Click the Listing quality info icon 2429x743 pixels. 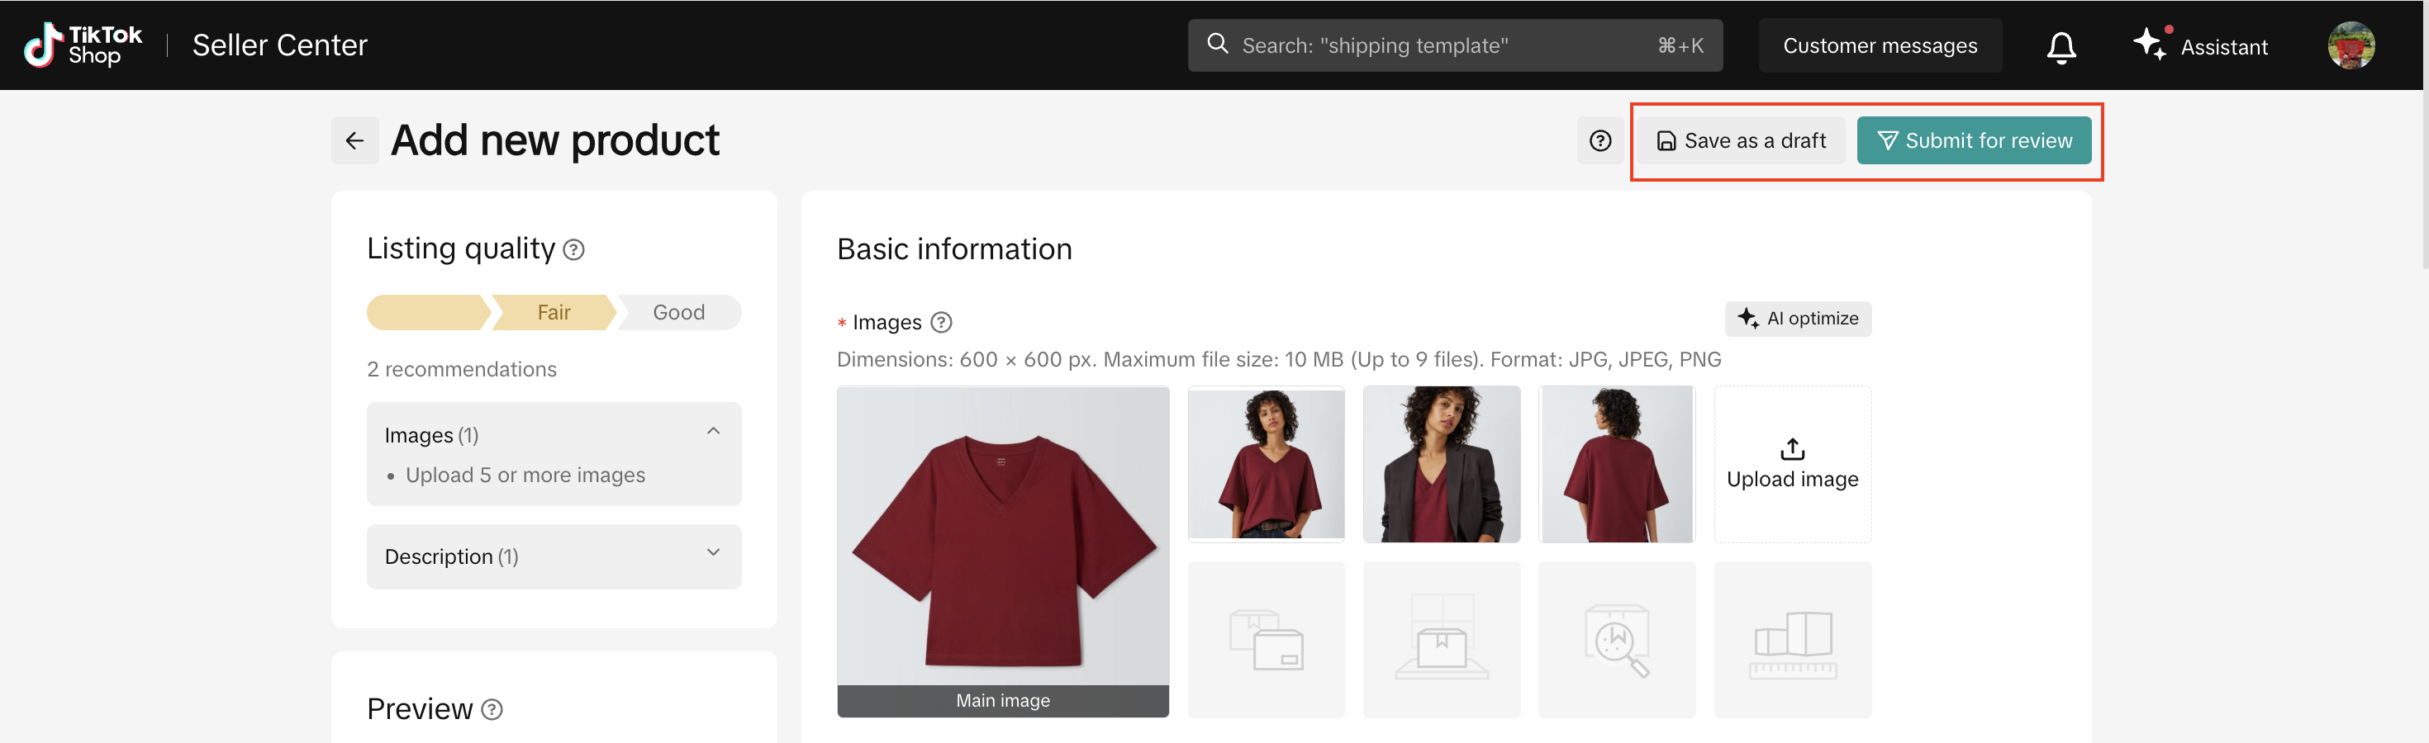(x=573, y=249)
